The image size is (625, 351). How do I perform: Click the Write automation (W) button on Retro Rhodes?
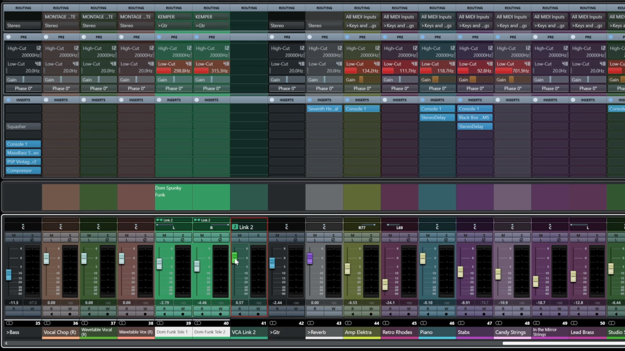pyautogui.click(x=410, y=308)
